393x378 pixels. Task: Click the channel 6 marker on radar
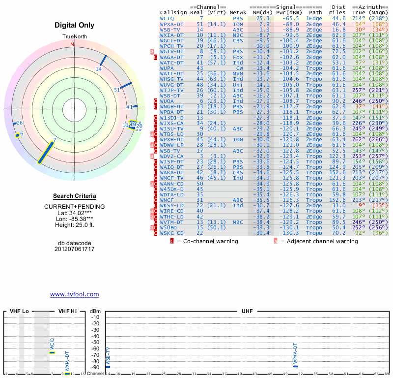[x=17, y=134]
